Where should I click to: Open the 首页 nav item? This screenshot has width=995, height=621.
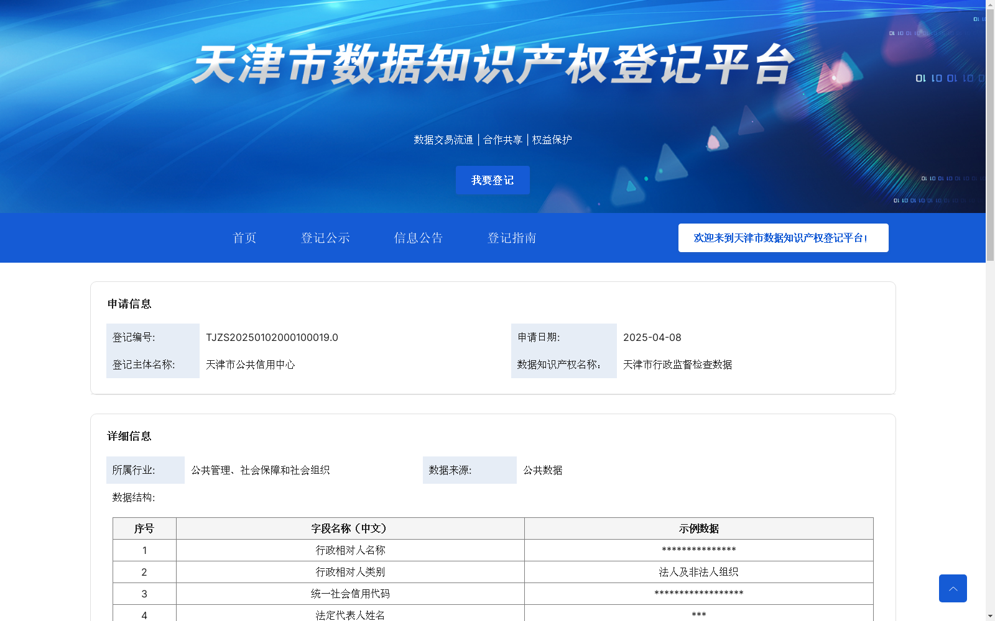(244, 238)
